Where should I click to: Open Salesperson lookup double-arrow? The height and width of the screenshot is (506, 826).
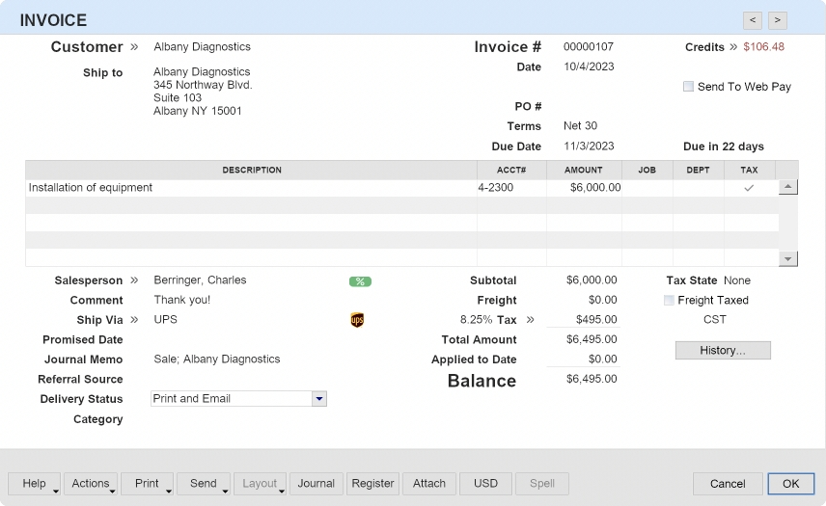pos(134,280)
